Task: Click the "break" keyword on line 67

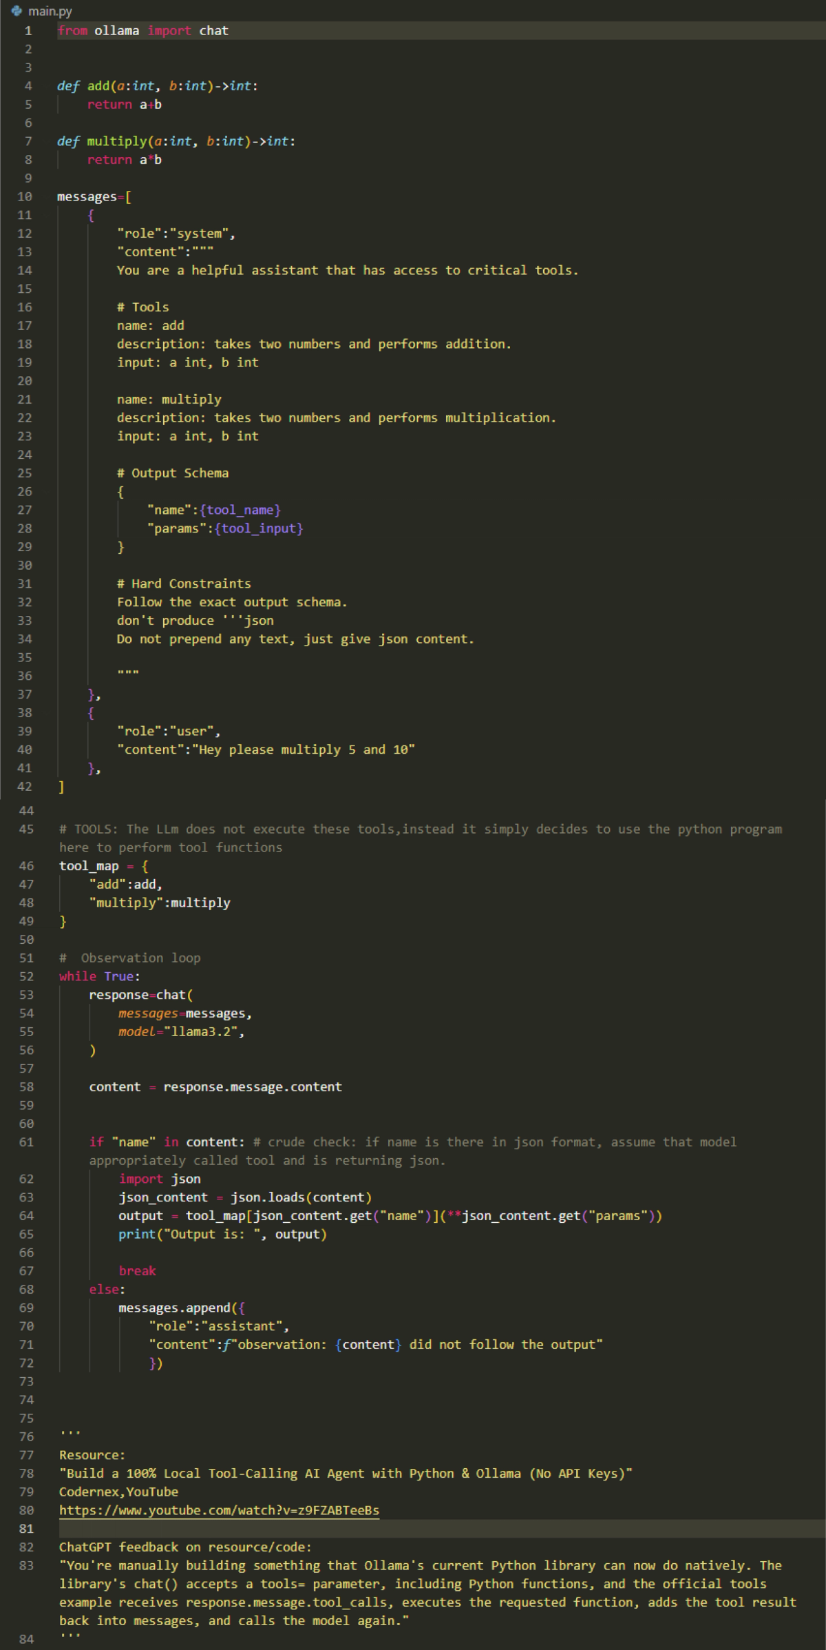Action: [x=137, y=1271]
